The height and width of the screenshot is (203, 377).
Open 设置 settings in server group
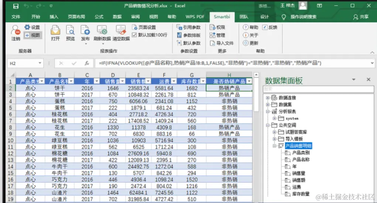[32, 27]
